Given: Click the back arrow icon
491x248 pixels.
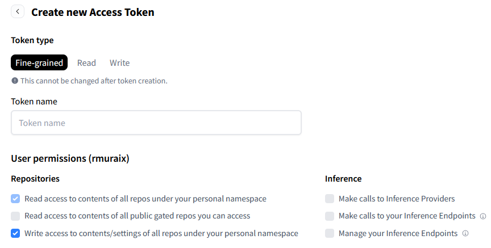Looking at the screenshot, I should pos(18,11).
